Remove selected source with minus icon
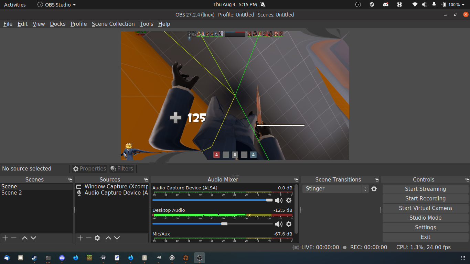Viewport: 470px width, 264px height. [89, 238]
